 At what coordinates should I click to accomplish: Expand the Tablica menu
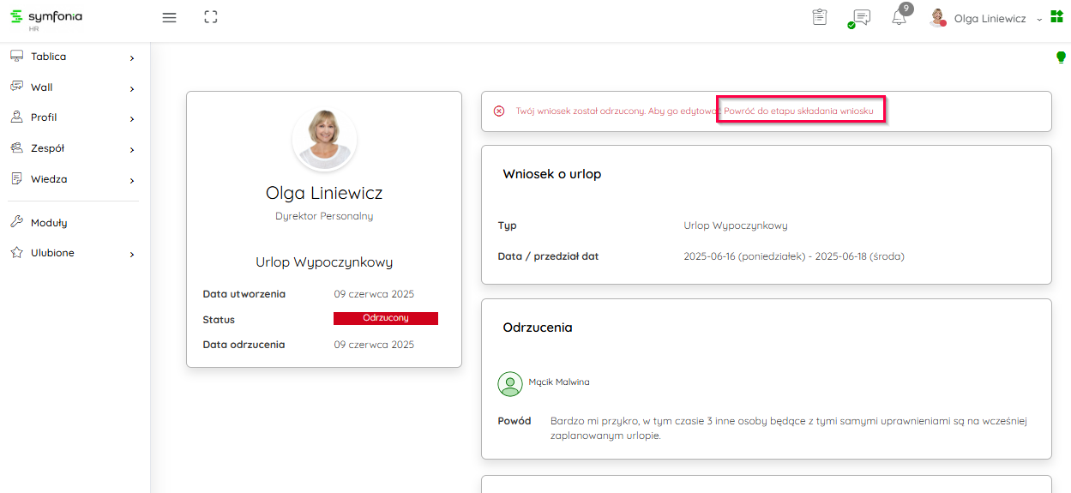tap(73, 57)
